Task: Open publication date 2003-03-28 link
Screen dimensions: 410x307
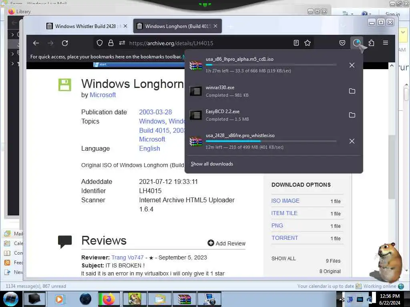Action: tap(155, 112)
